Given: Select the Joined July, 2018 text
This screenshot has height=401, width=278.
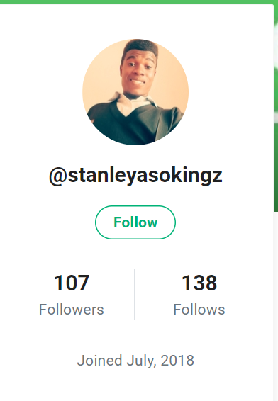Looking at the screenshot, I should tap(135, 361).
